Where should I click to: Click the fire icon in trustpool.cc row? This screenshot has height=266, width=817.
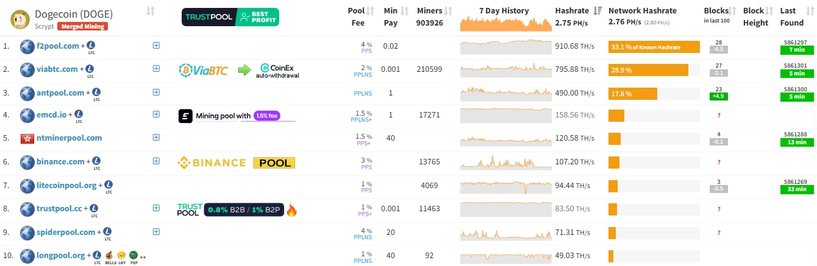[291, 211]
